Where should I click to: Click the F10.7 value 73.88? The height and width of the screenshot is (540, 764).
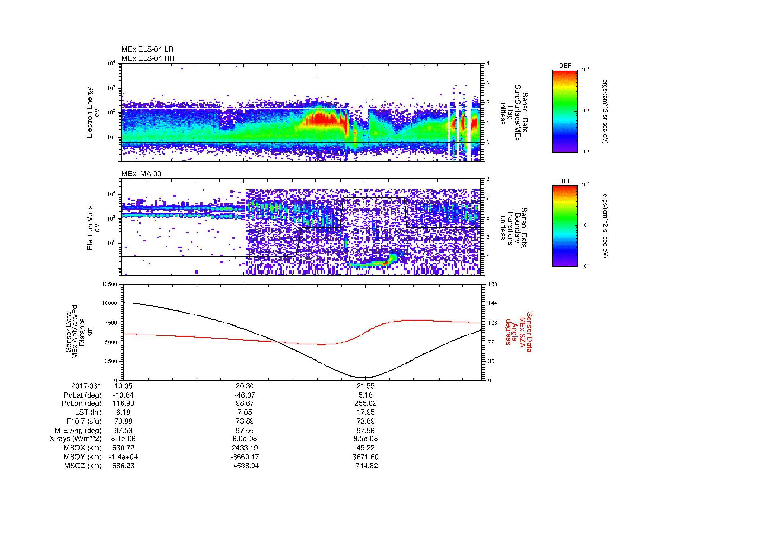[123, 421]
